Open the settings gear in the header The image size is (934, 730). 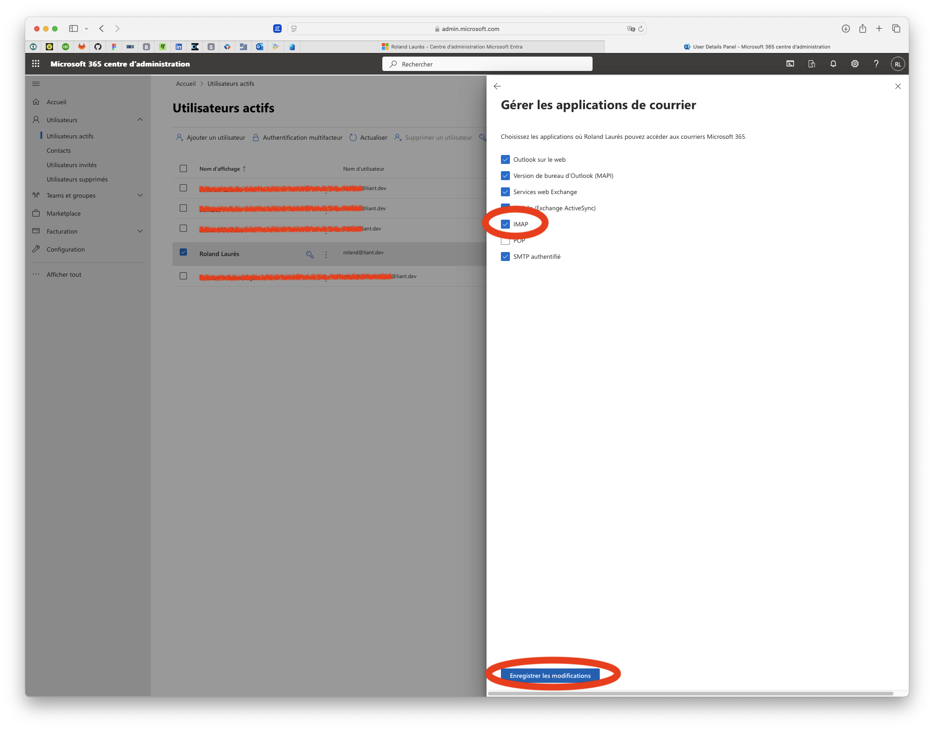tap(854, 64)
